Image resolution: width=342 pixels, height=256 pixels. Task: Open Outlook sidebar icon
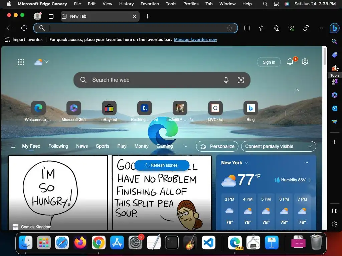334,108
